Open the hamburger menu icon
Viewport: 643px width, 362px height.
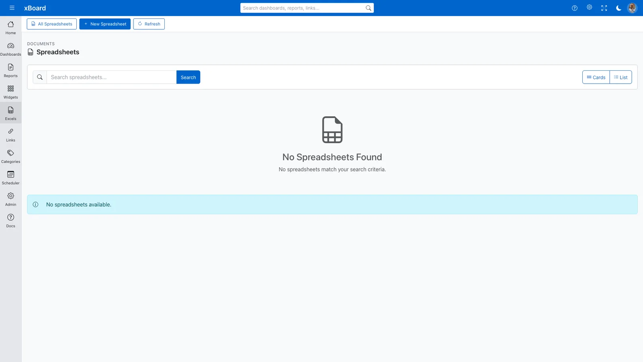(x=12, y=8)
